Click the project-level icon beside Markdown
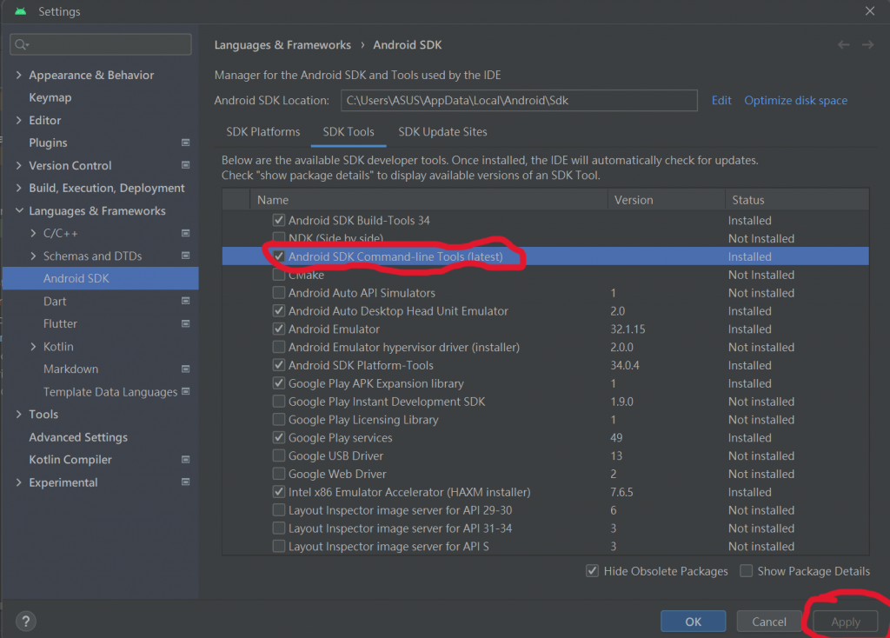 [186, 369]
